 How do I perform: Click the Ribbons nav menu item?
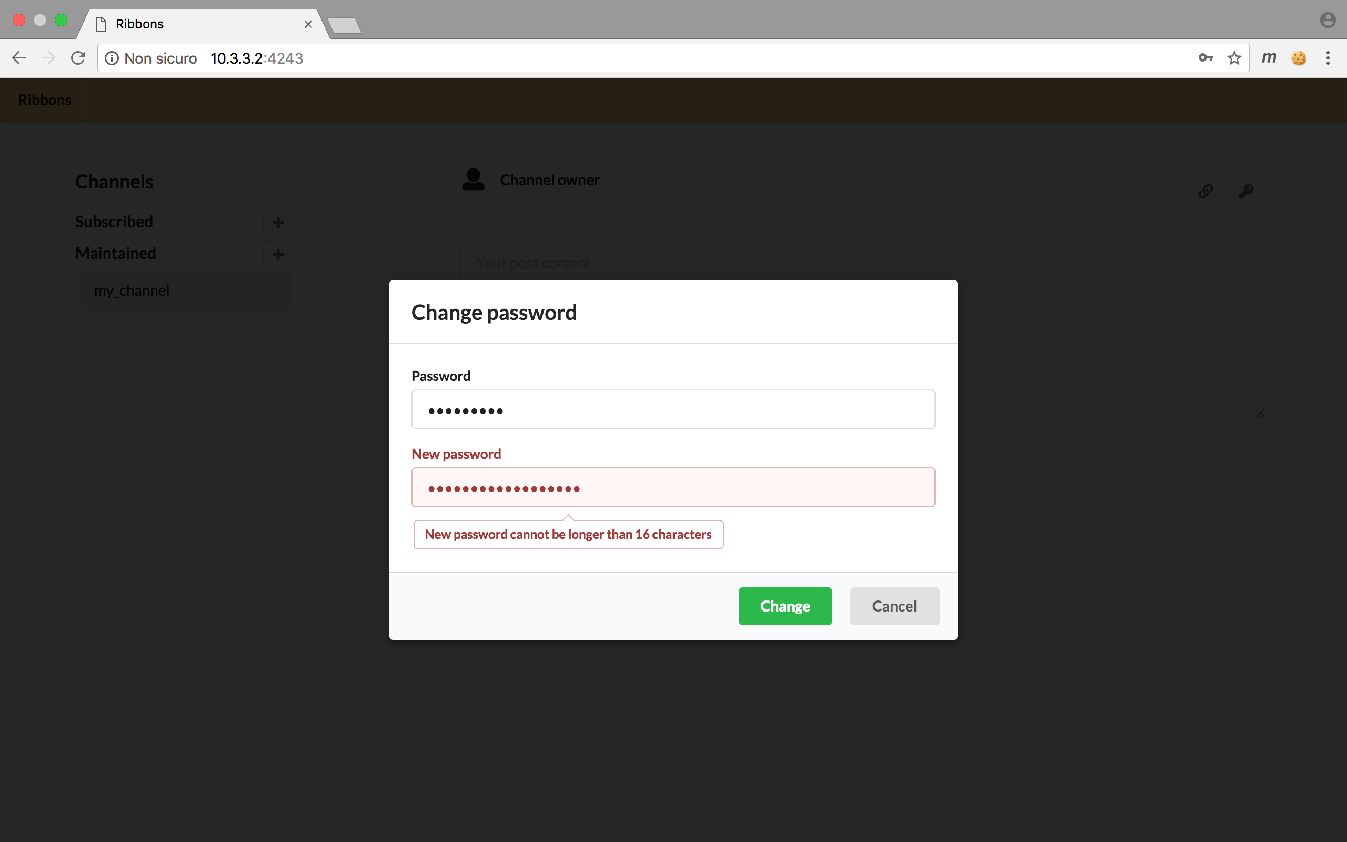[x=45, y=100]
